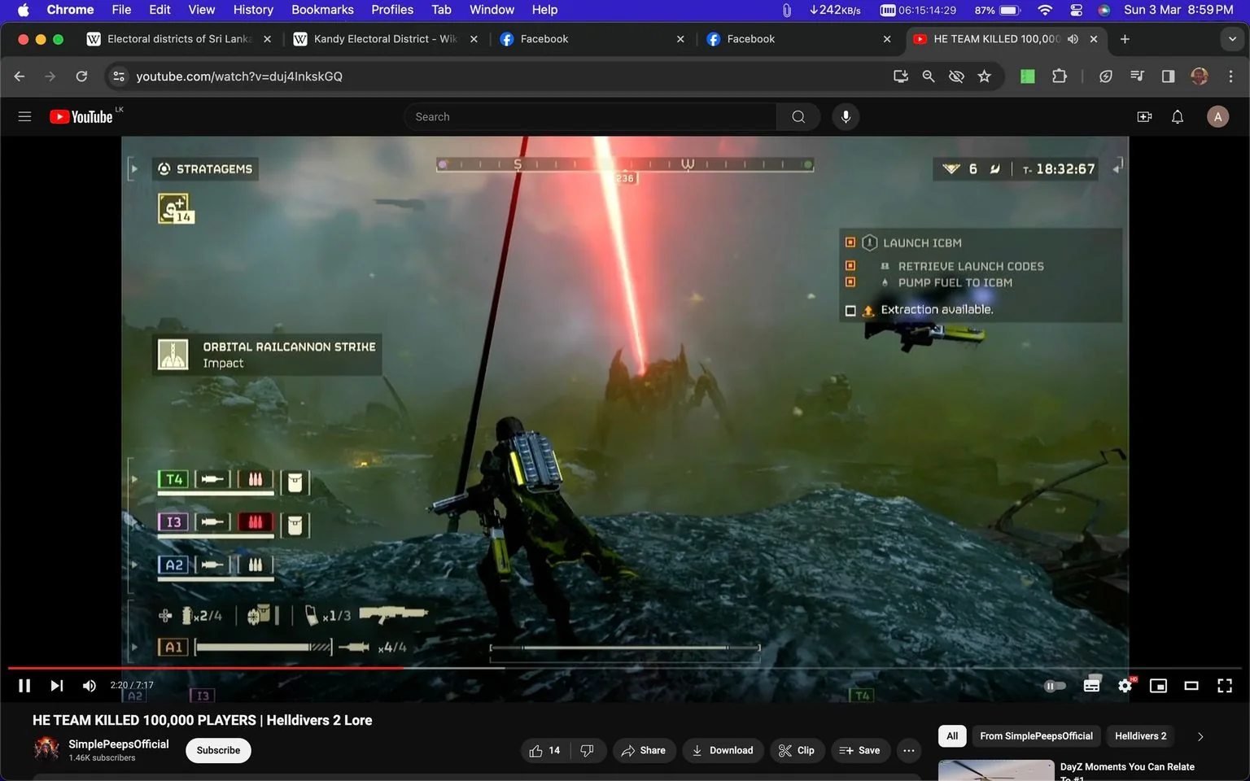The image size is (1250, 781).
Task: Open Chrome profile avatar
Action: [x=1199, y=76]
